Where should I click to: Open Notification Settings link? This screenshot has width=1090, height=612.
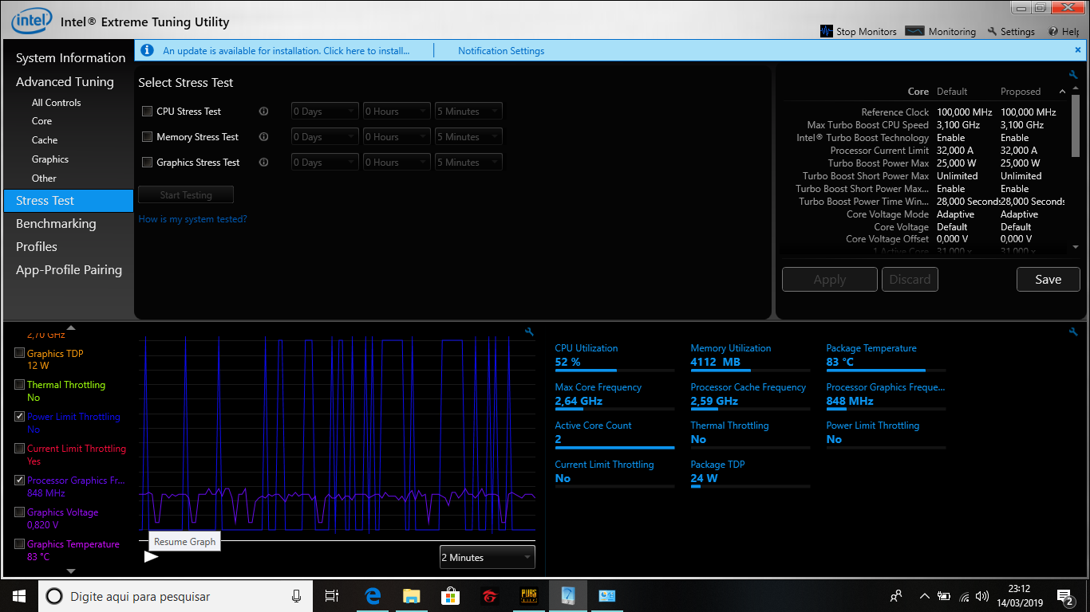[501, 51]
